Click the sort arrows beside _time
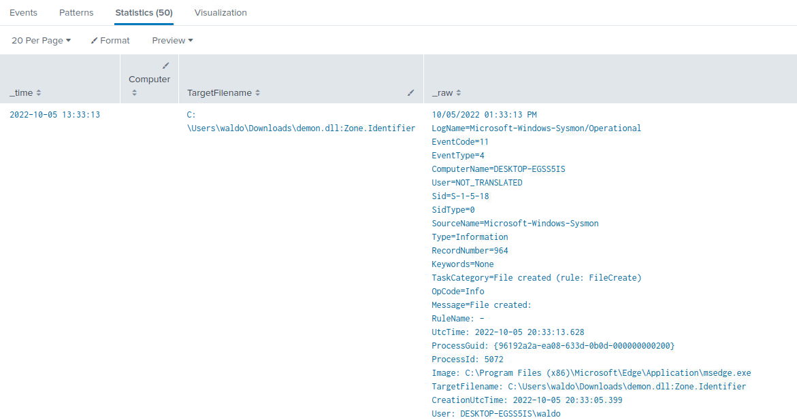The width and height of the screenshot is (797, 420). (x=39, y=93)
